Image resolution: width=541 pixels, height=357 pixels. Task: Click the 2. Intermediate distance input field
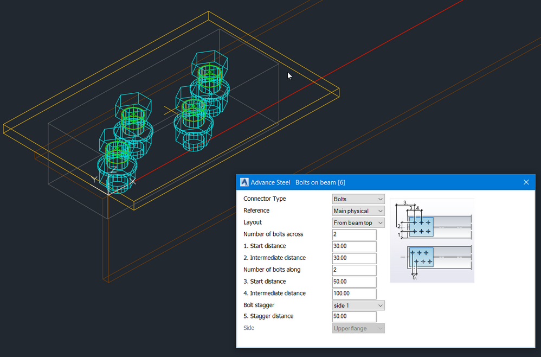(354, 258)
